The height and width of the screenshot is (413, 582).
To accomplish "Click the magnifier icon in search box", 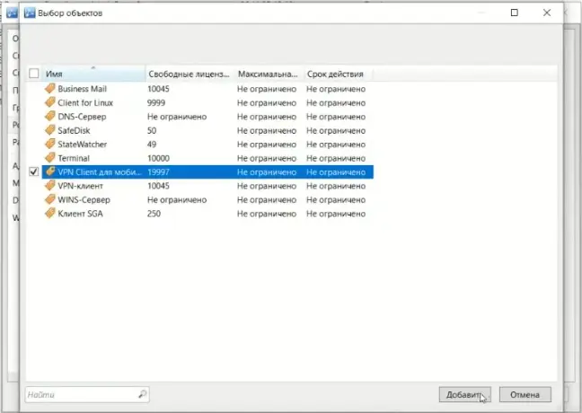I will (142, 394).
